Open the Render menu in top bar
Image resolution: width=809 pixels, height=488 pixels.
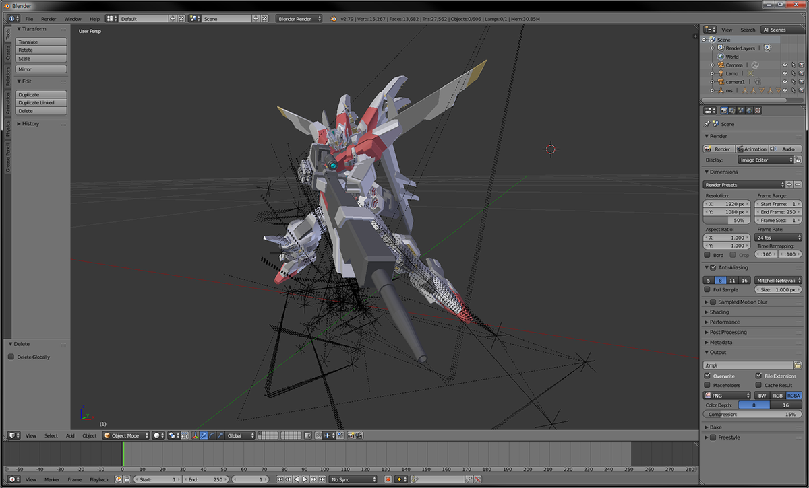point(49,19)
